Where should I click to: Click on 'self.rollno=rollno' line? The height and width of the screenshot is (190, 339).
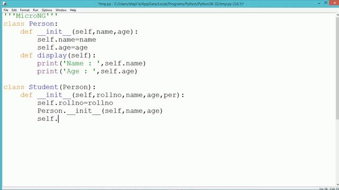click(x=75, y=103)
